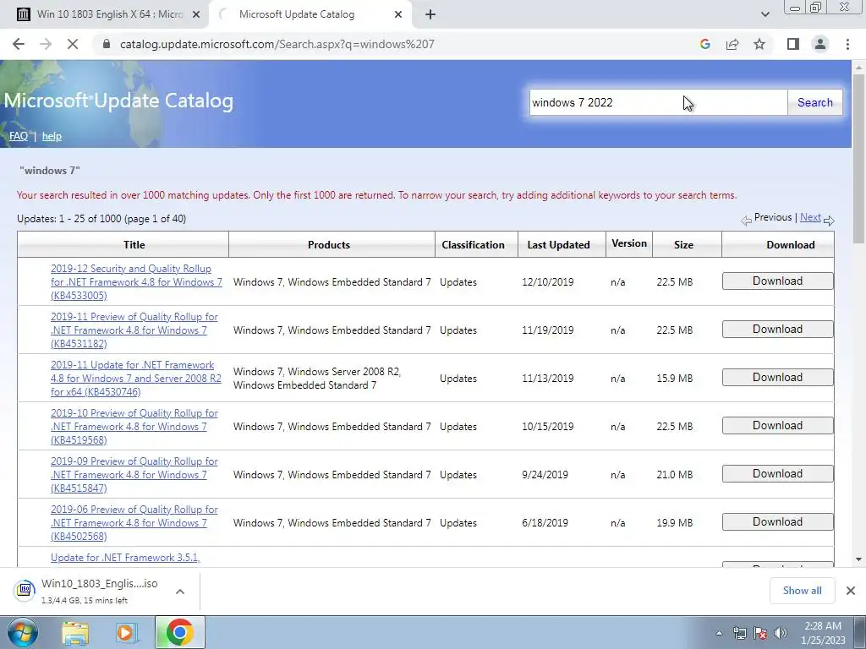The image size is (866, 649).
Task: Click the 15.9 MB size cell
Action: pyautogui.click(x=674, y=378)
